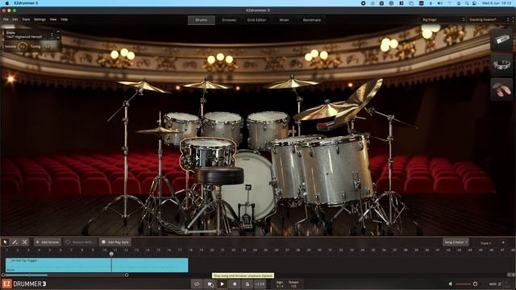Adjust the master volume slider
The image size is (516, 290).
(466, 284)
